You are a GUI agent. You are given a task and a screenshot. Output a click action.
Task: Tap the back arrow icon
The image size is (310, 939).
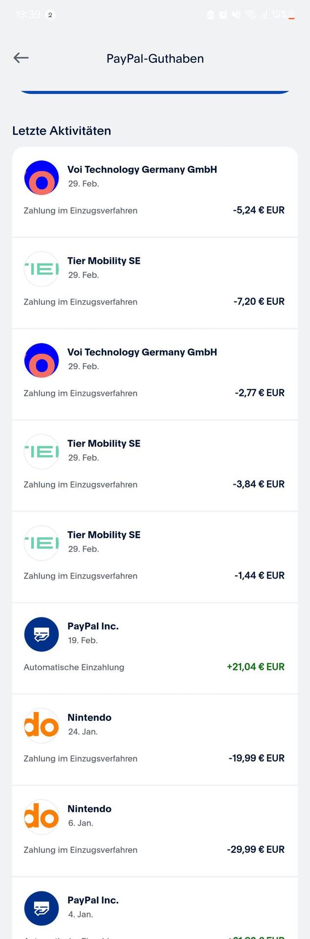point(21,58)
